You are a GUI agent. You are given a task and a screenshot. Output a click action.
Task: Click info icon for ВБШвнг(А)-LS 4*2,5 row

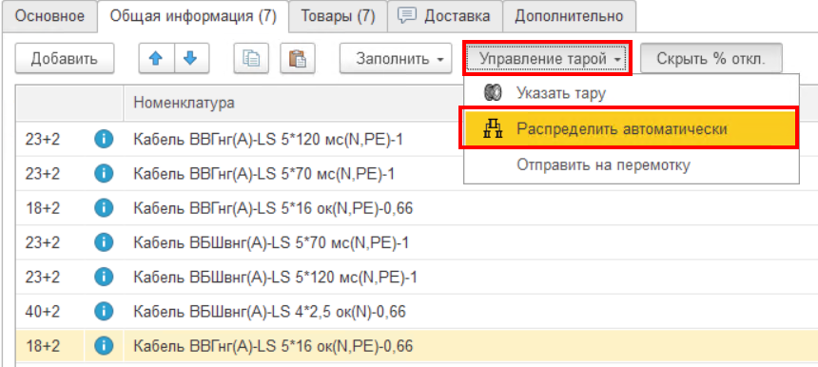pyautogui.click(x=104, y=311)
